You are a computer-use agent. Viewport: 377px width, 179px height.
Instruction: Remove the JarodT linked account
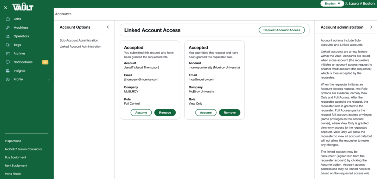pos(165,113)
